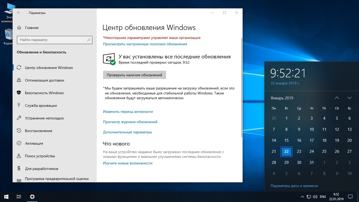
Task: Open Оптимизация доставки sidebar icon
Action: coord(19,80)
